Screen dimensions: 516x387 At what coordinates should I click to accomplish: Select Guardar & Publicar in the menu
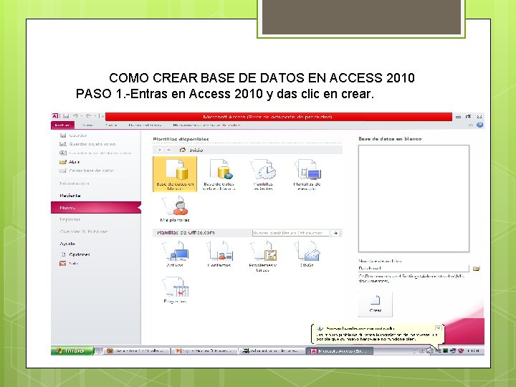point(84,231)
